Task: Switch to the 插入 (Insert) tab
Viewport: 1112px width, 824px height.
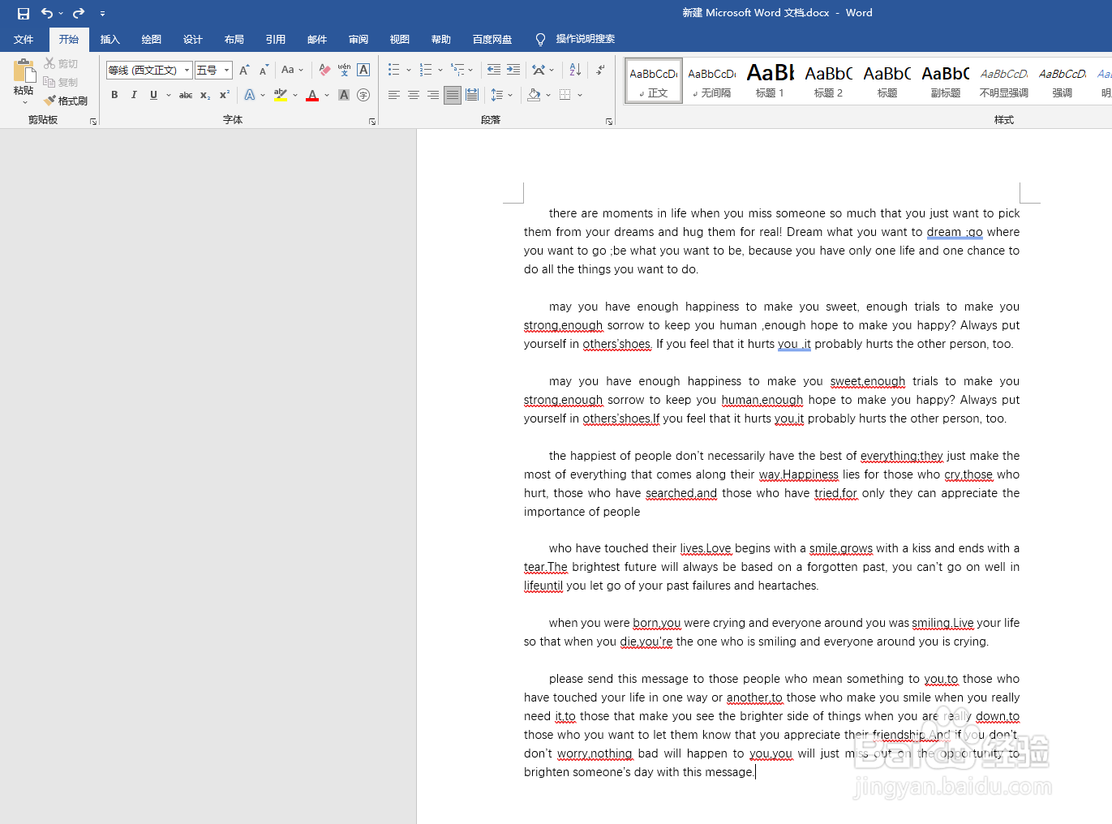Action: click(109, 39)
